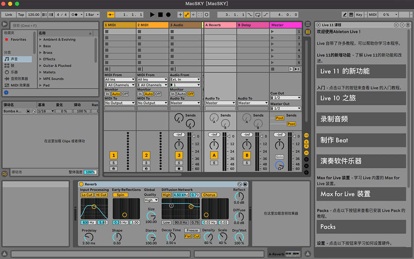Switch to Arrangement view icon
414x259 pixels.
(308, 24)
